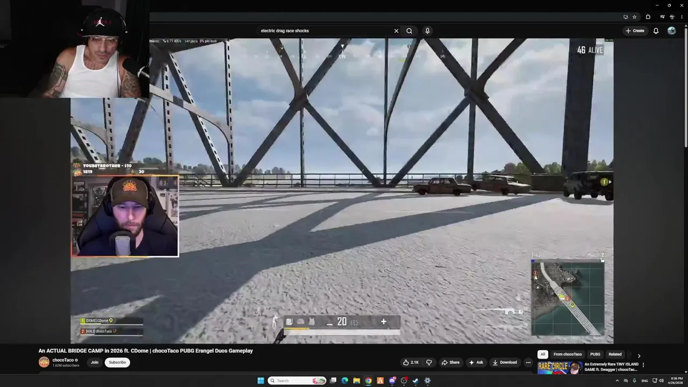Screen dimensions: 688x387
Task: Switch to Google Chrome on the taskbar
Action: (x=368, y=381)
